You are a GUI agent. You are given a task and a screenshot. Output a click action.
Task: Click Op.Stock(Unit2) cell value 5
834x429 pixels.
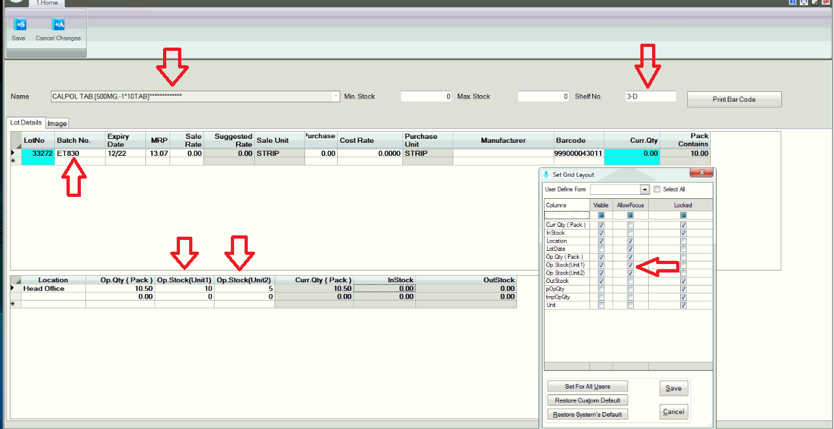(x=245, y=288)
